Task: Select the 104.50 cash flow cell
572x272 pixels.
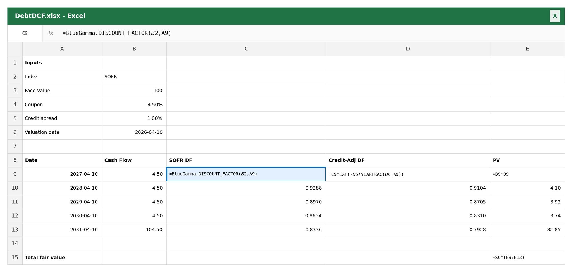Action: point(134,230)
